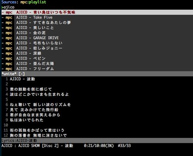Click line number 10 in lyrics buffer
The image size is (193, 156).
point(6,125)
